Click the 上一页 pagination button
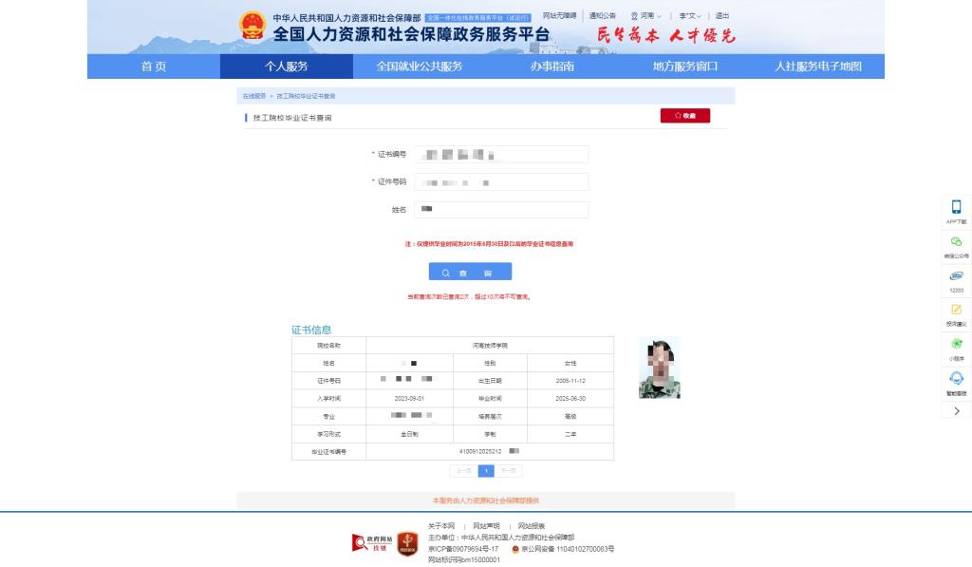The height and width of the screenshot is (567, 972). pos(463,471)
